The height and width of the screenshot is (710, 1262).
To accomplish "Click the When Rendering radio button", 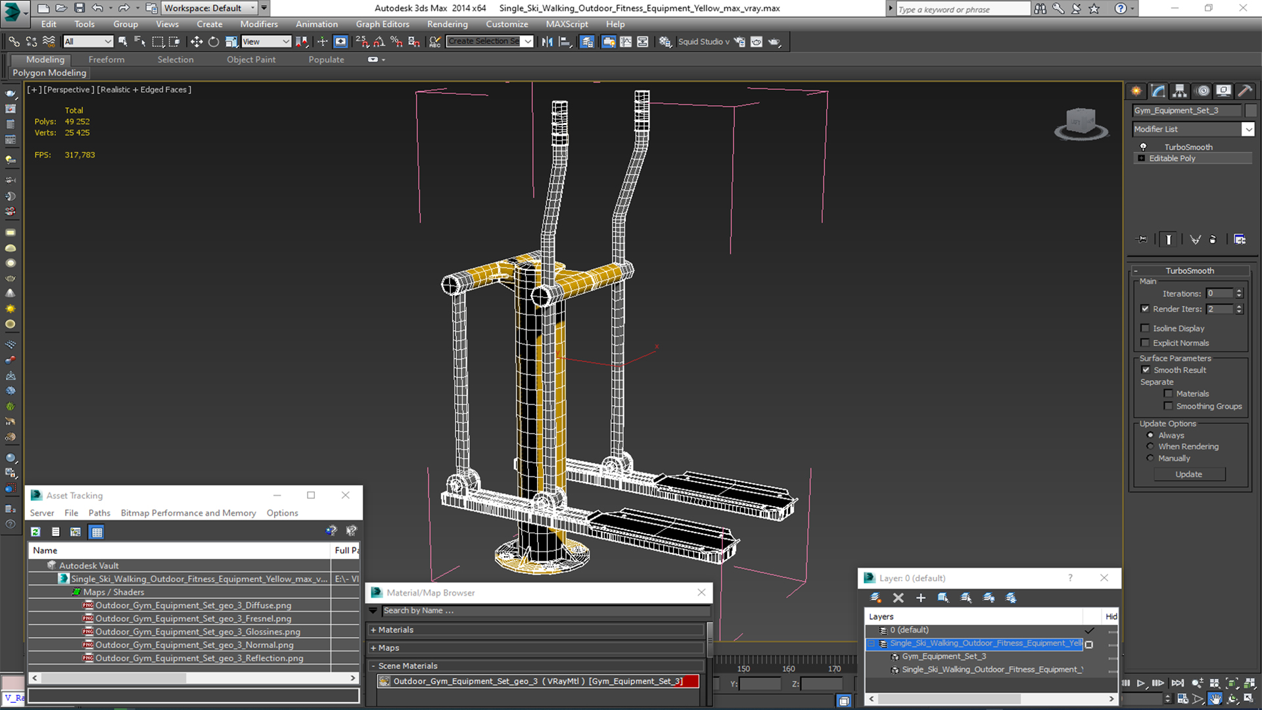I will point(1150,446).
